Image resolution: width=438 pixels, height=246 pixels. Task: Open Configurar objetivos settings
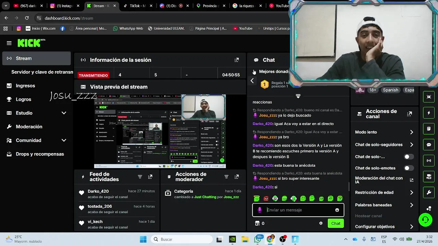[384, 227]
